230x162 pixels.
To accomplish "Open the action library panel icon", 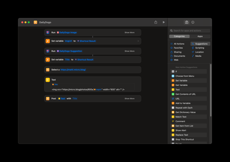I will click(x=187, y=22).
